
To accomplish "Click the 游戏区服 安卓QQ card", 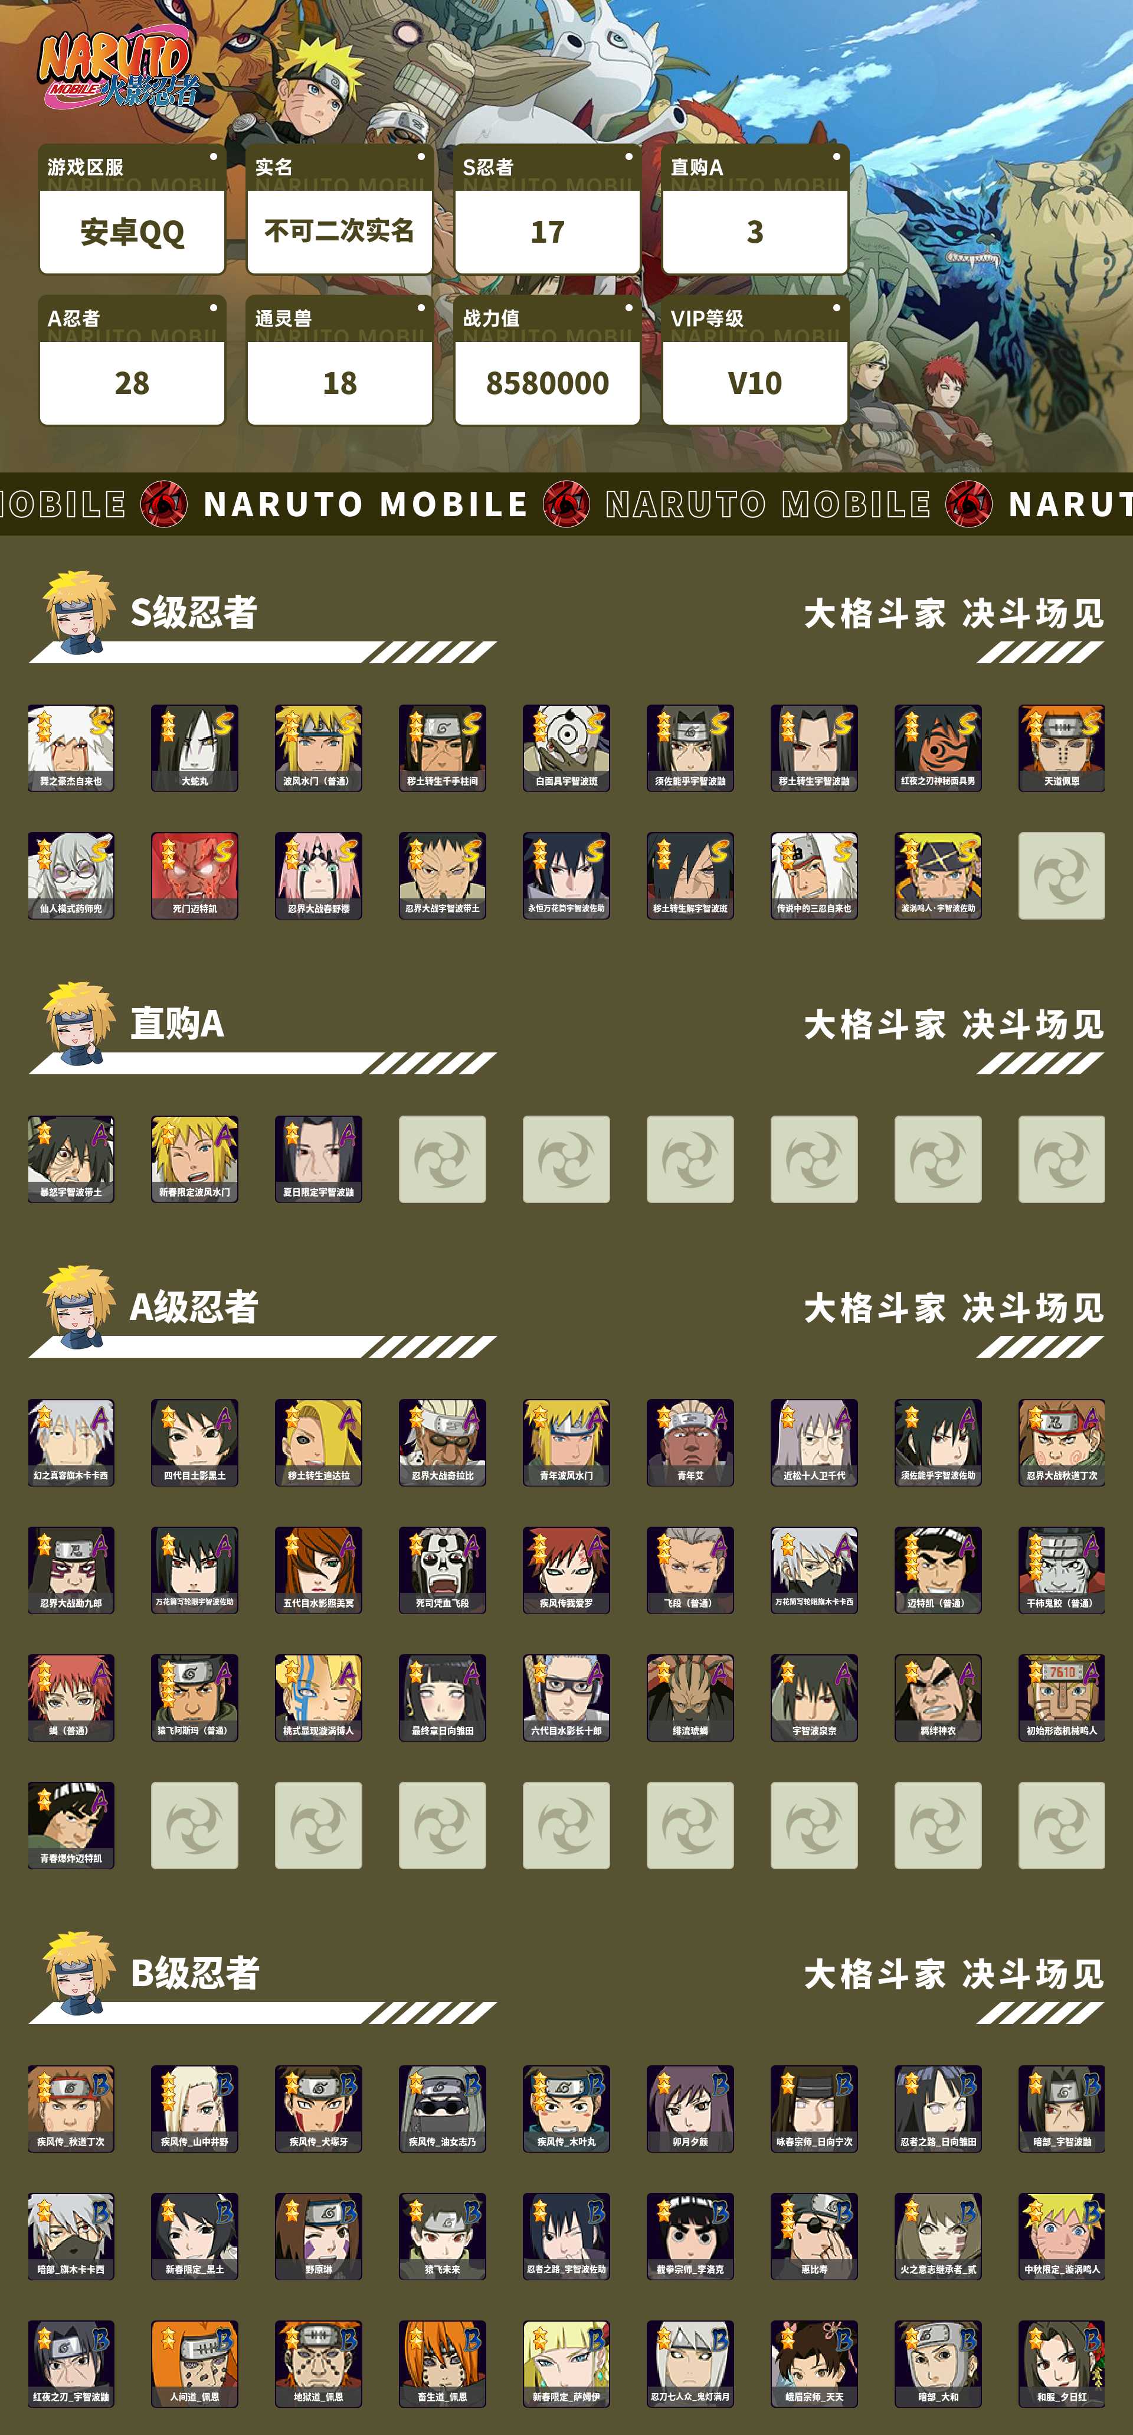I will [x=132, y=209].
